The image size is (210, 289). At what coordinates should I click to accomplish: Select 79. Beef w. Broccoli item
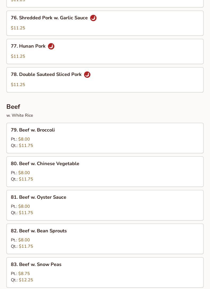point(33,130)
